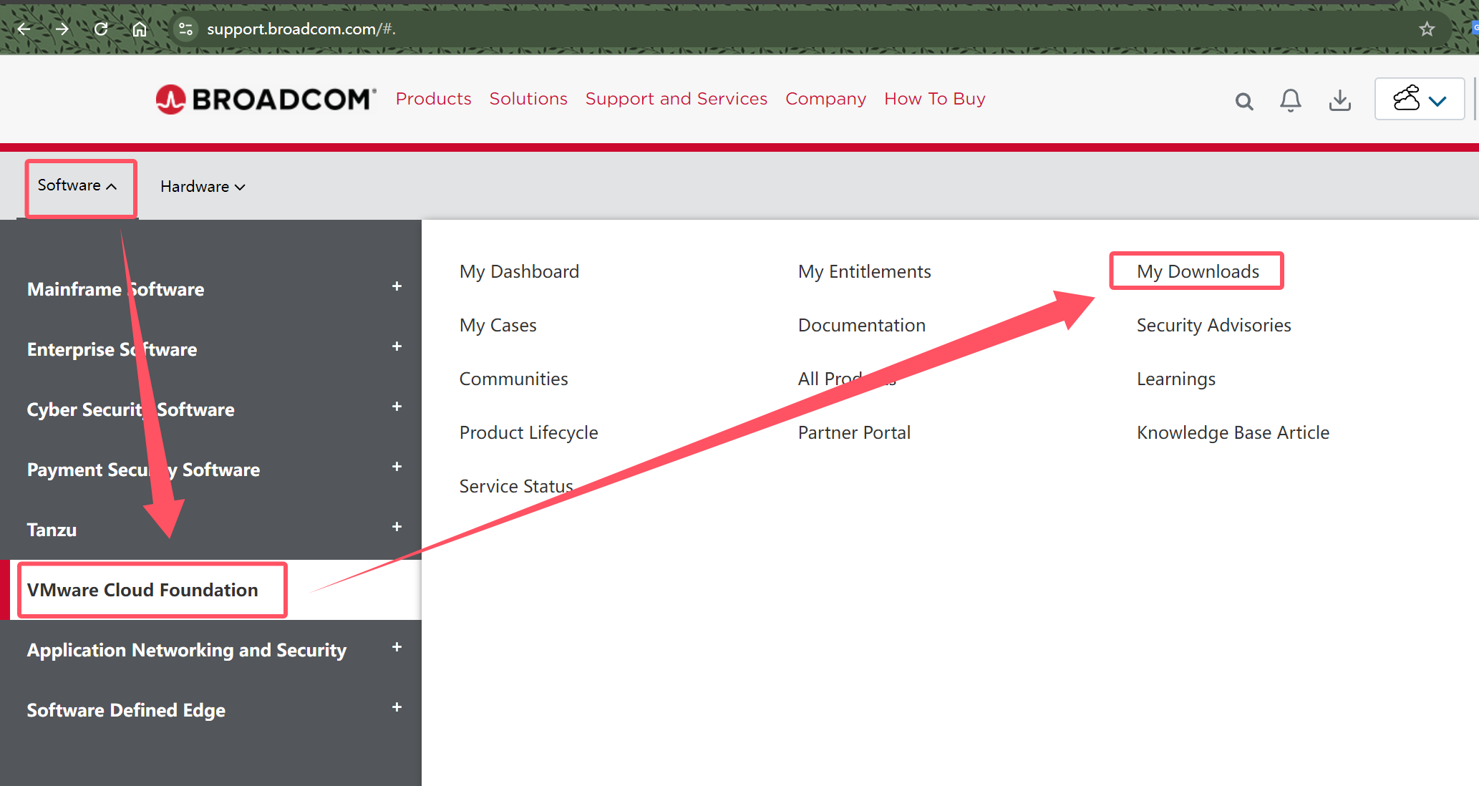Click the Broadcom logo
Image resolution: width=1479 pixels, height=786 pixels.
point(266,99)
